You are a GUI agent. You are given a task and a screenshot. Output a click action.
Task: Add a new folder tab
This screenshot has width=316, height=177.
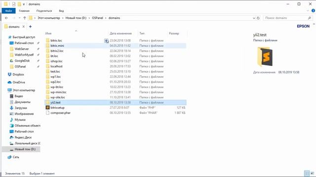point(31,27)
